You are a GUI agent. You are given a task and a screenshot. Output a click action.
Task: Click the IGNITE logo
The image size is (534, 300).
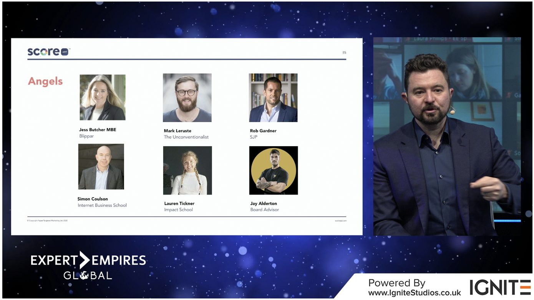click(x=500, y=287)
